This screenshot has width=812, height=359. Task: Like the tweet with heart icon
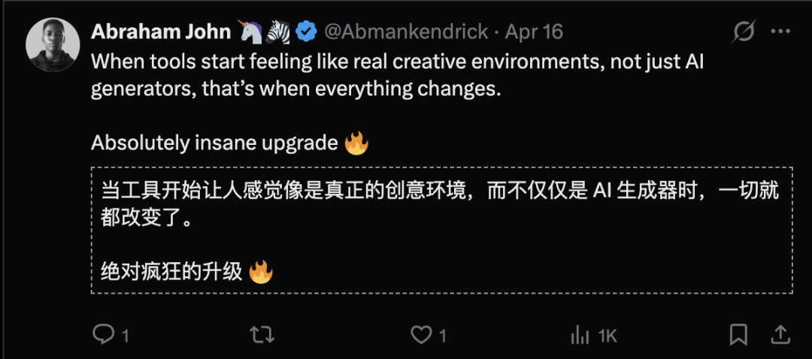[421, 334]
